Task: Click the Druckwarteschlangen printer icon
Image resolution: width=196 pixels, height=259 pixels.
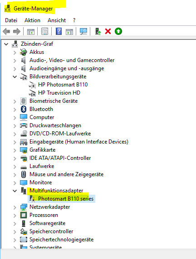Action: 24,125
